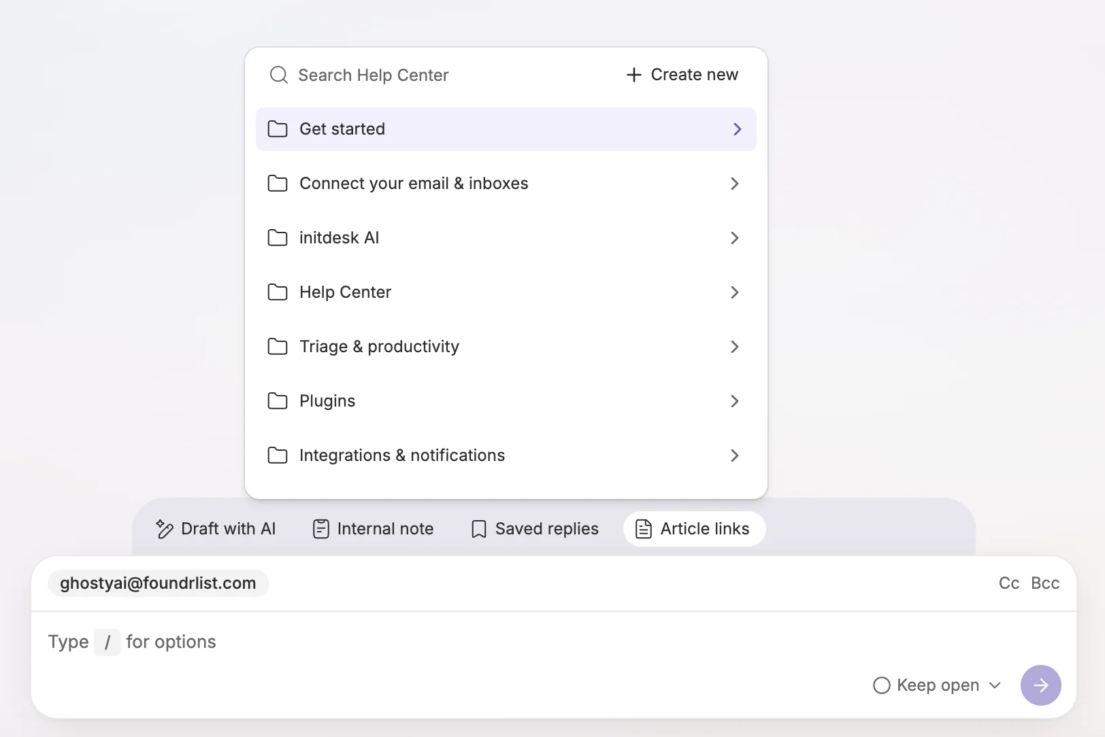
Task: Open the Keep open dropdown arrow
Action: pos(995,685)
